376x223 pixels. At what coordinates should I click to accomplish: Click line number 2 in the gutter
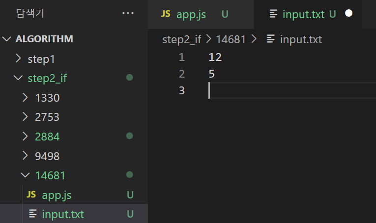click(x=182, y=74)
